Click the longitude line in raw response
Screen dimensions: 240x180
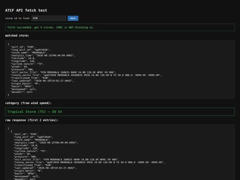26,148
